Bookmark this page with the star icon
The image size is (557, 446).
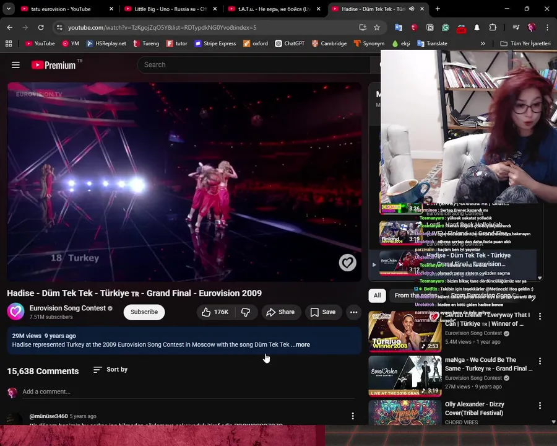point(377,27)
